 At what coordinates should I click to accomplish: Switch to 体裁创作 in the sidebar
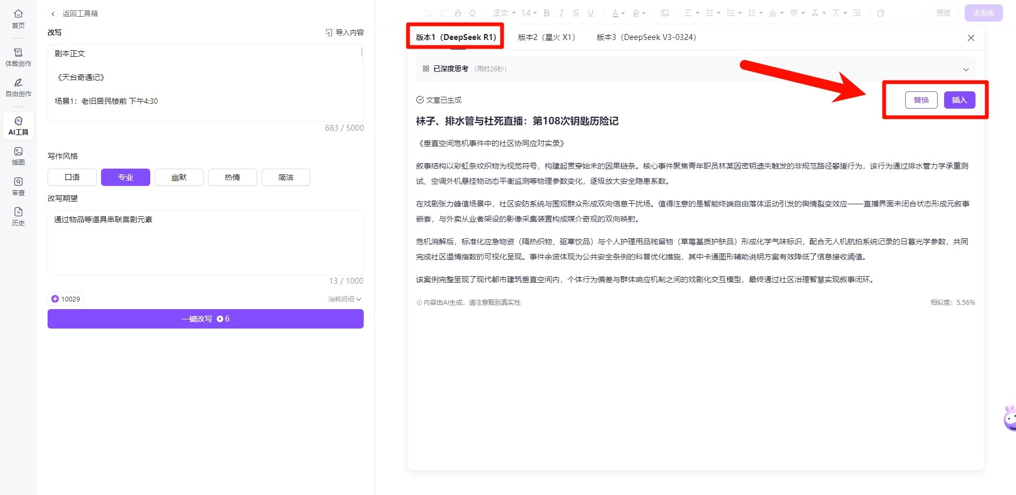(x=18, y=58)
